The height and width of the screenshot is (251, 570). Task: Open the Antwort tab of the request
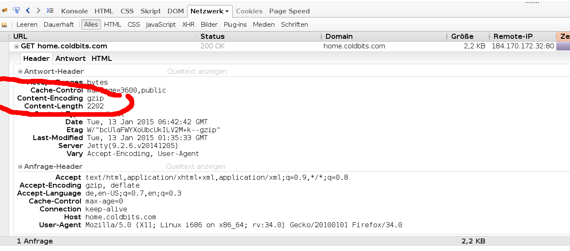(70, 58)
